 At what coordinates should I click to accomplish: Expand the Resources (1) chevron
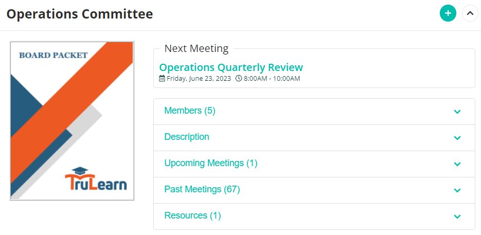tap(457, 216)
